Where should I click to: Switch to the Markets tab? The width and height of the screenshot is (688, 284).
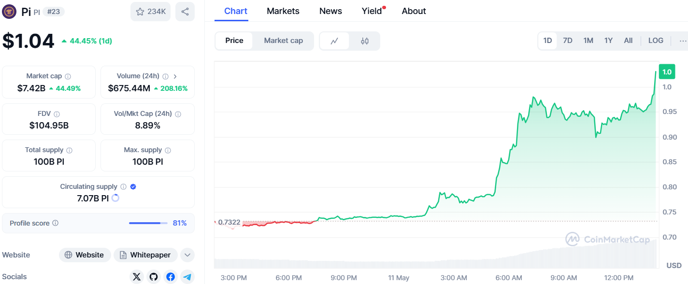283,11
